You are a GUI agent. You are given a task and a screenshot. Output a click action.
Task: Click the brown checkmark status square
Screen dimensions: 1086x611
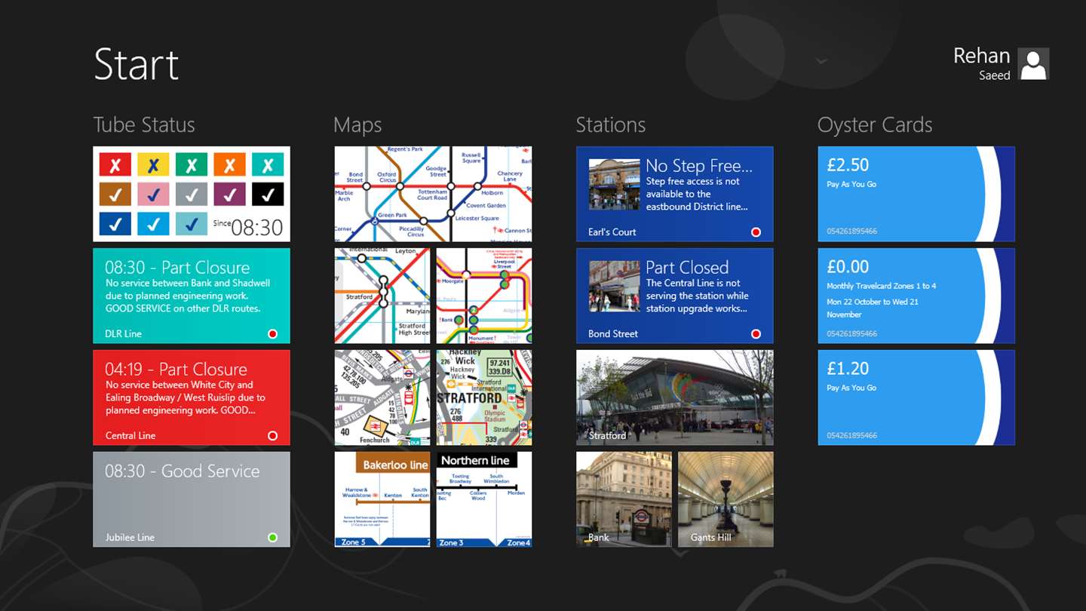115,194
